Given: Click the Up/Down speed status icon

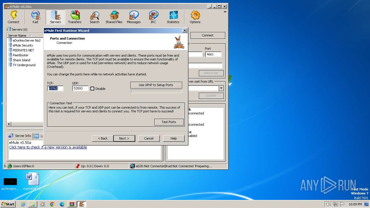Looking at the screenshot, I should pyautogui.click(x=78, y=166).
